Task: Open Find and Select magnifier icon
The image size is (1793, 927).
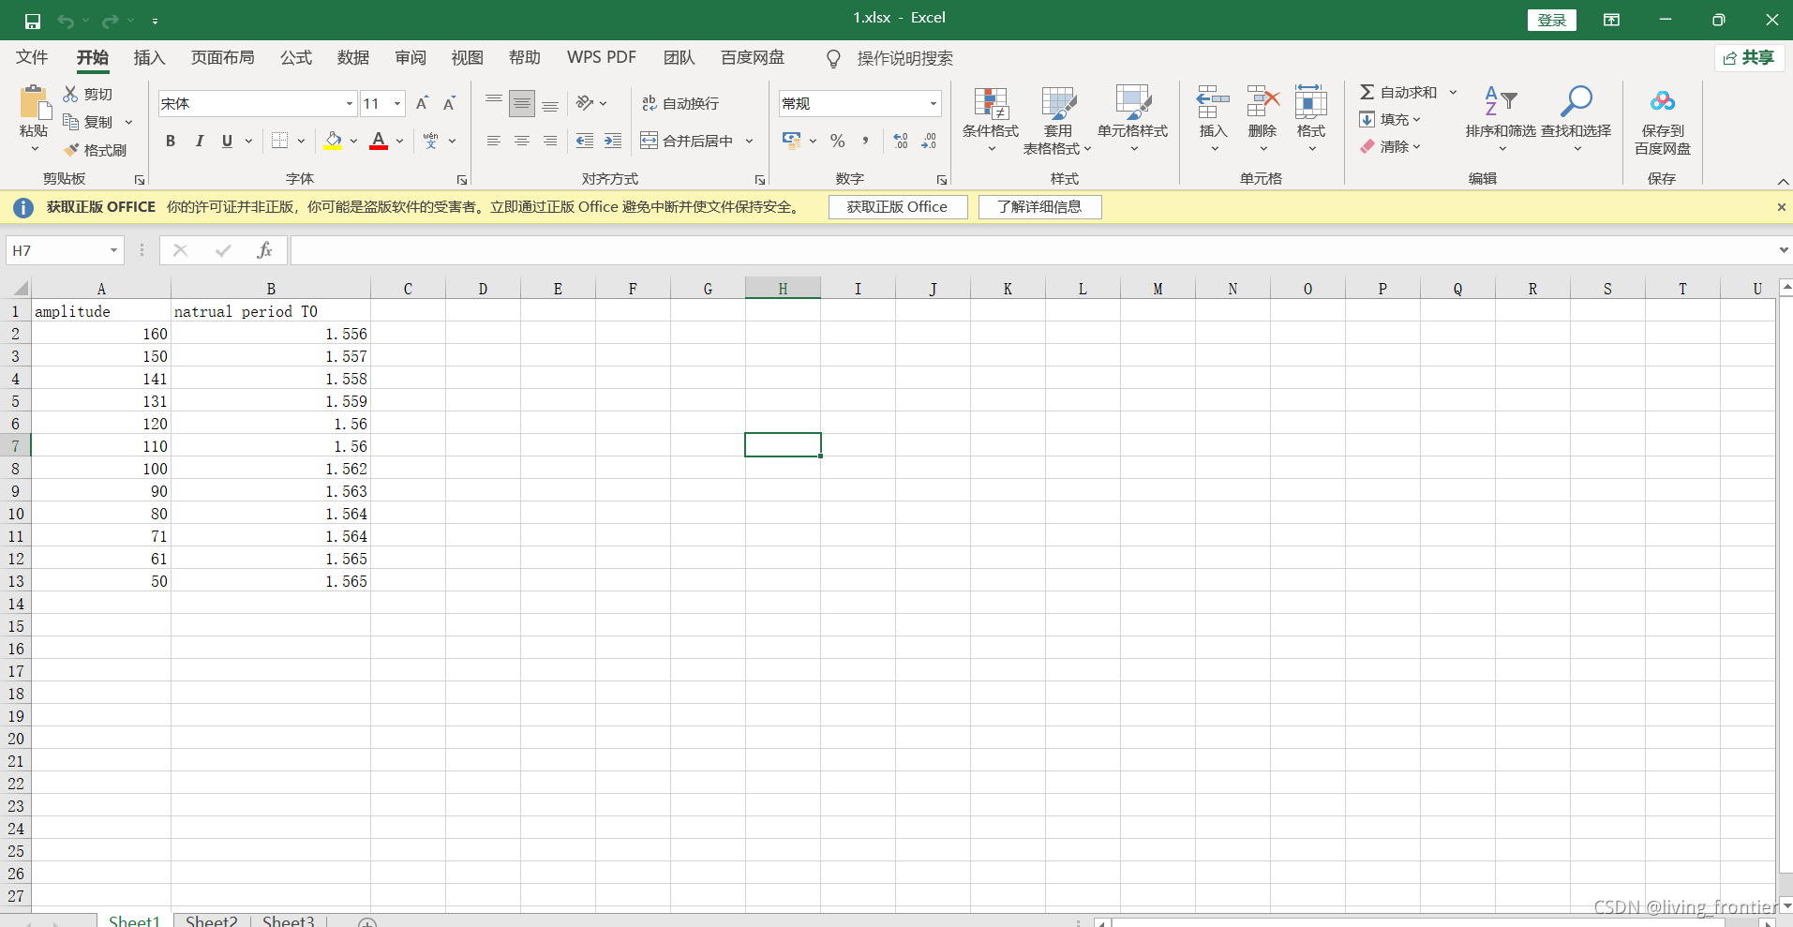Action: (x=1576, y=101)
